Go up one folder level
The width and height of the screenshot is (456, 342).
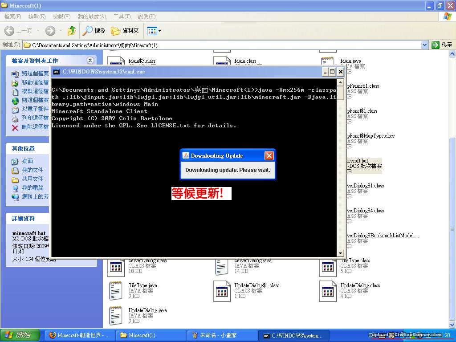tap(71, 31)
